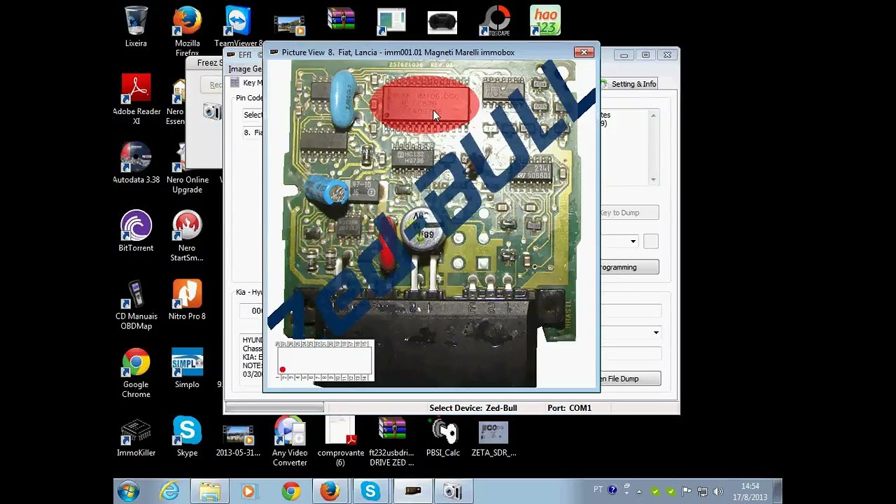This screenshot has width=896, height=504.
Task: Expand dropdown beside small square button
Action: (x=633, y=241)
